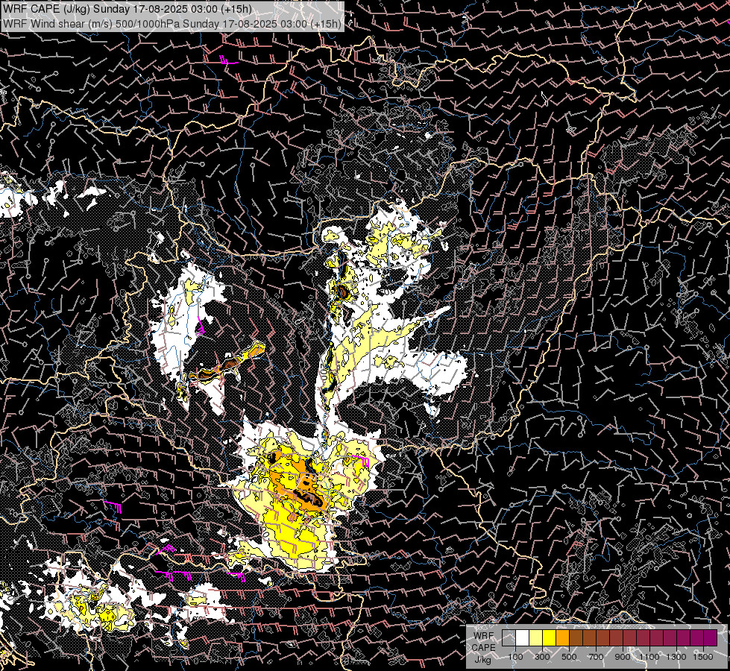Click the 1100 legend tick label

click(649, 657)
